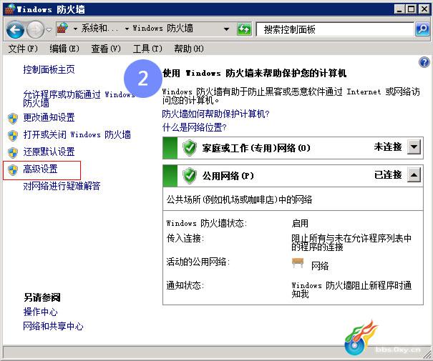Open the 帮助(H) menu
The image size is (433, 361).
[x=189, y=49]
